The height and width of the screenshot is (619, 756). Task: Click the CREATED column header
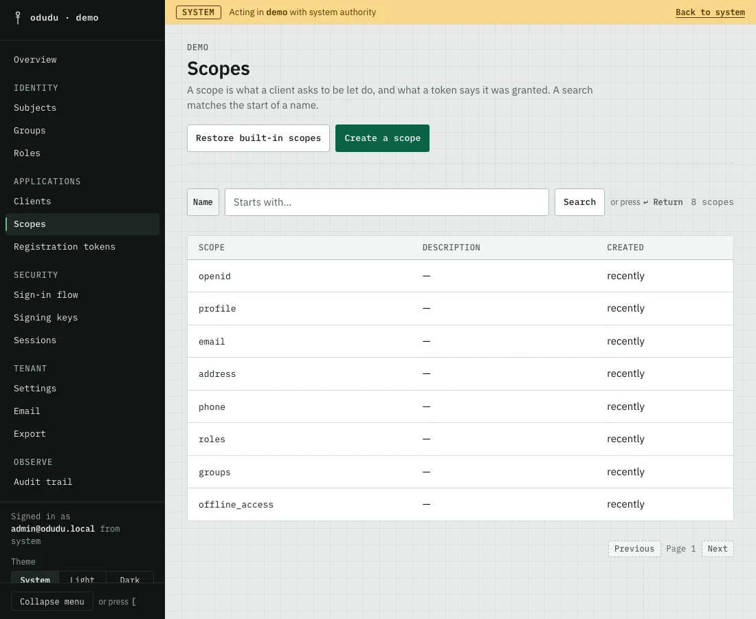click(x=625, y=248)
